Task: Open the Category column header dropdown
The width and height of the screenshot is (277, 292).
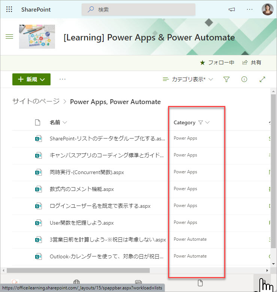Action: point(192,122)
